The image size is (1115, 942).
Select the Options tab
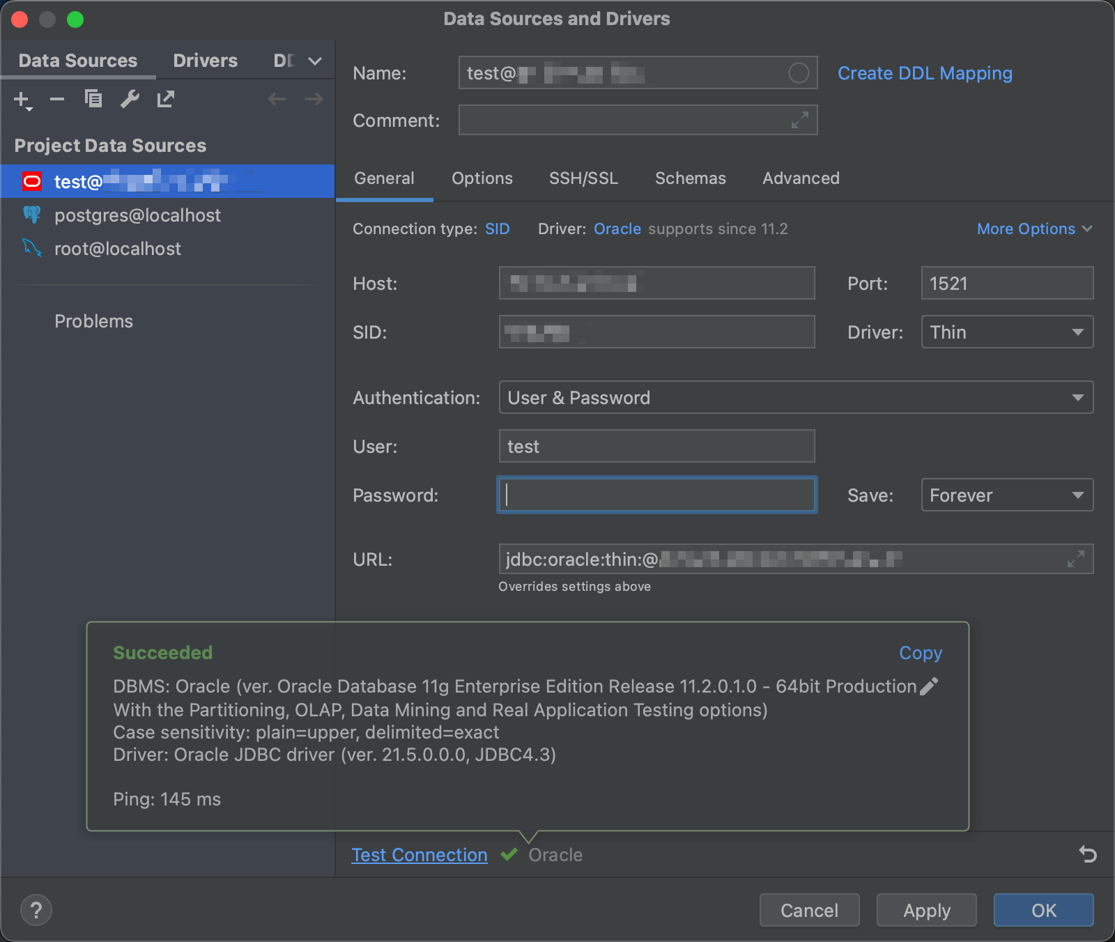point(482,178)
